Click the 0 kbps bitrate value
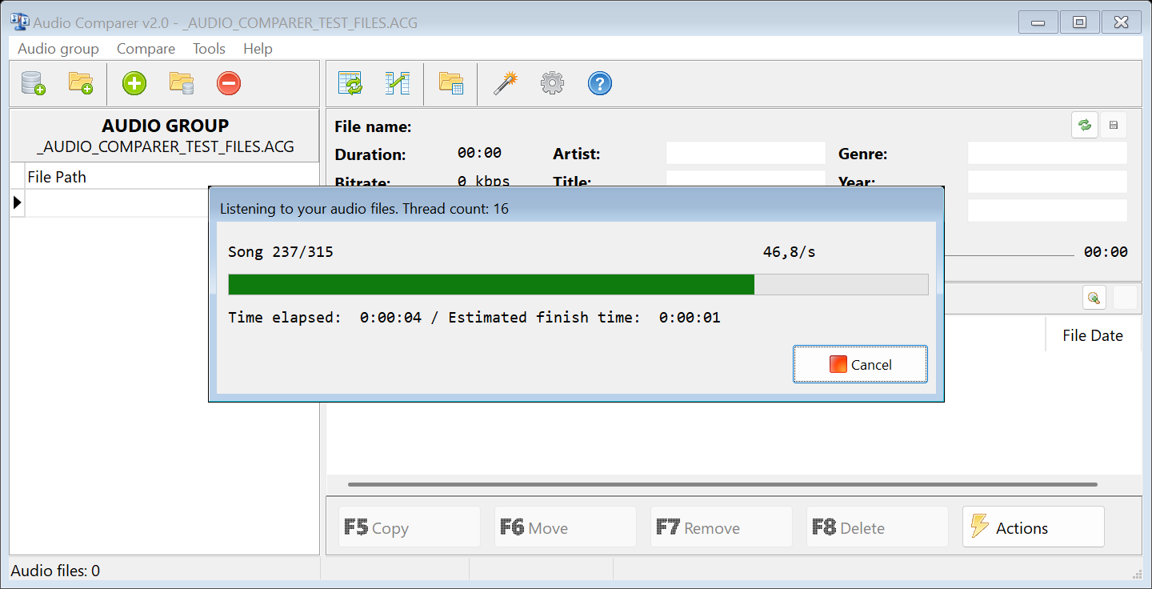This screenshot has height=589, width=1152. coord(483,181)
